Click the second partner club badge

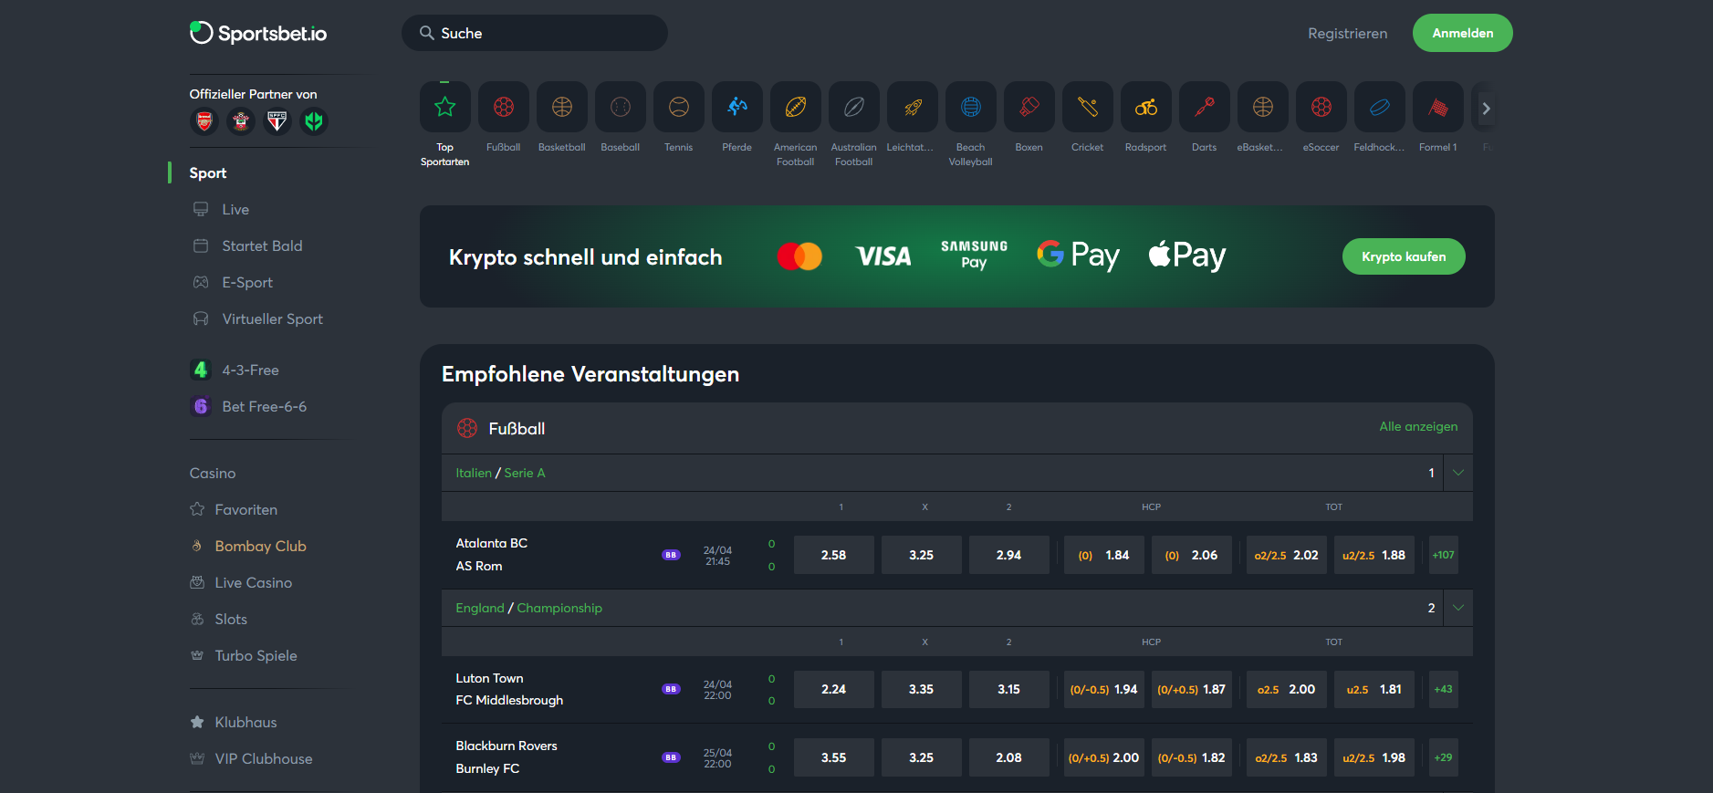pos(241,121)
